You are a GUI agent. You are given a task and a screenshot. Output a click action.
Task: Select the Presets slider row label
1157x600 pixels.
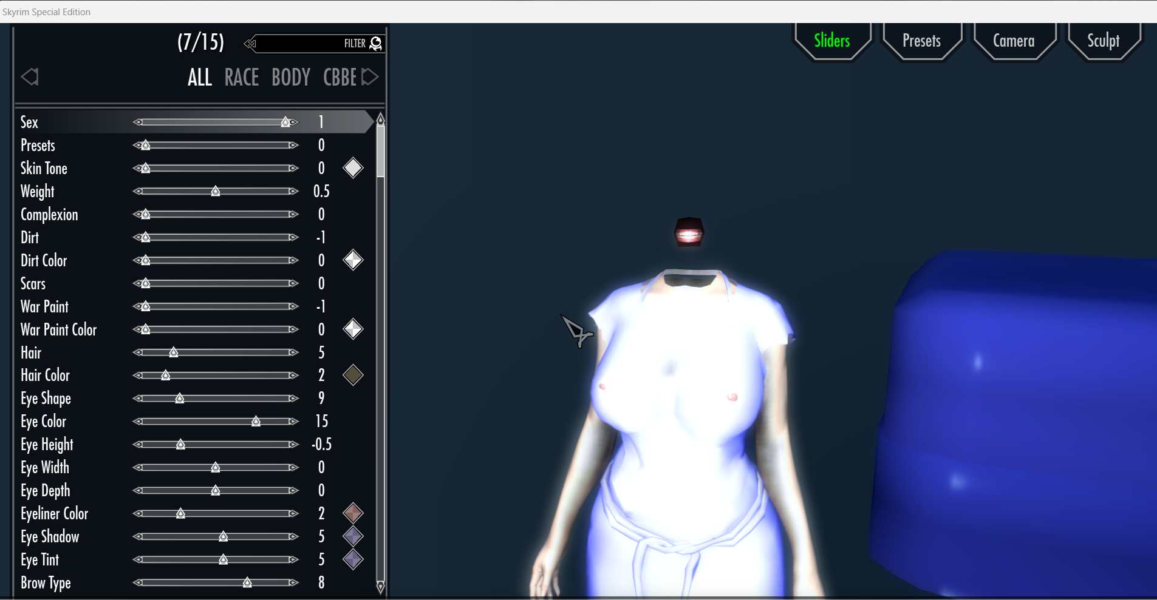(38, 146)
